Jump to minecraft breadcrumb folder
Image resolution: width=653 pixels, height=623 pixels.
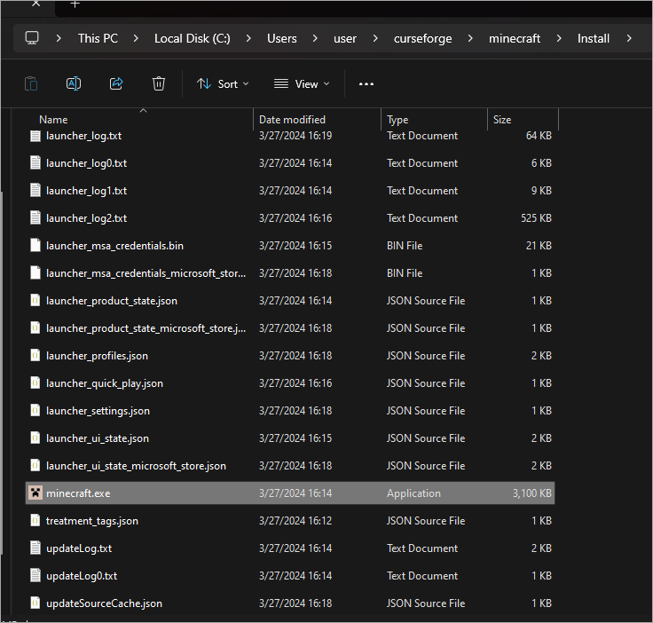515,38
